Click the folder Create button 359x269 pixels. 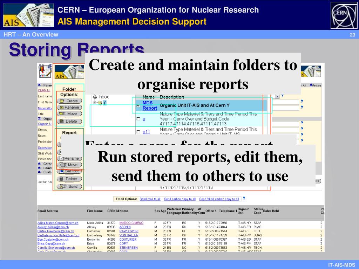pyautogui.click(x=69, y=101)
